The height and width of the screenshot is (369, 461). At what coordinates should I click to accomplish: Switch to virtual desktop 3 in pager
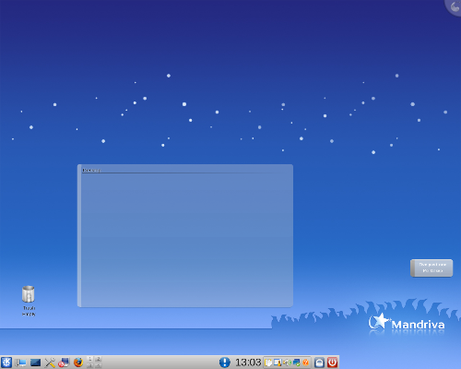tap(90, 365)
